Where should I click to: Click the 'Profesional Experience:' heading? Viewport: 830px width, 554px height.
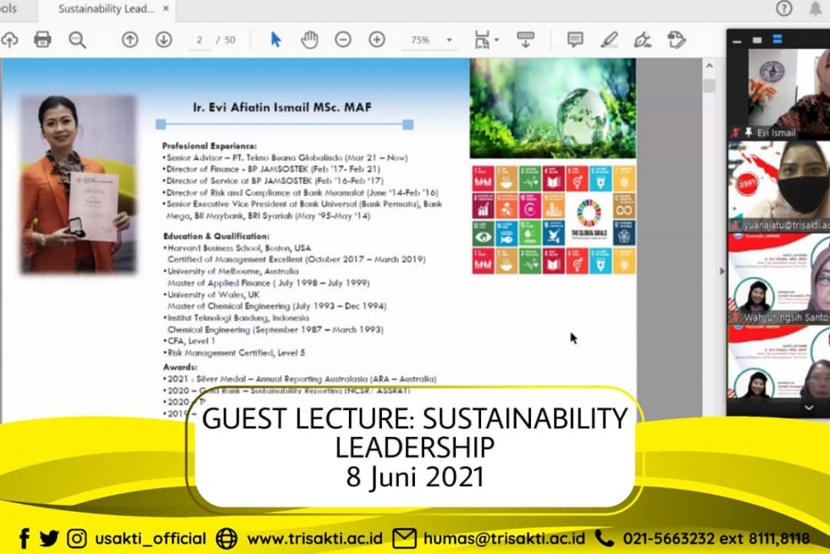pyautogui.click(x=210, y=146)
